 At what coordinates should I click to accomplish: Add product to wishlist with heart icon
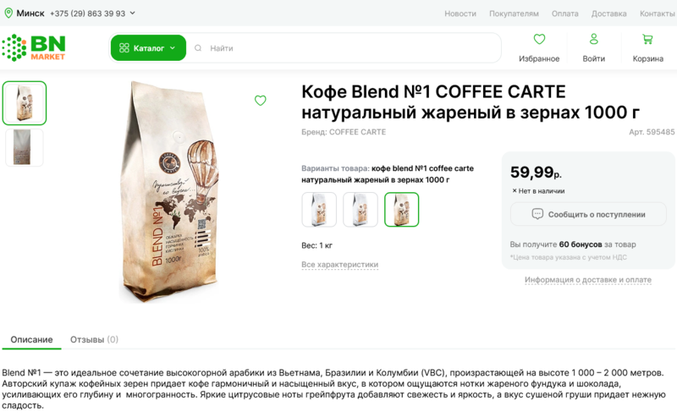261,101
